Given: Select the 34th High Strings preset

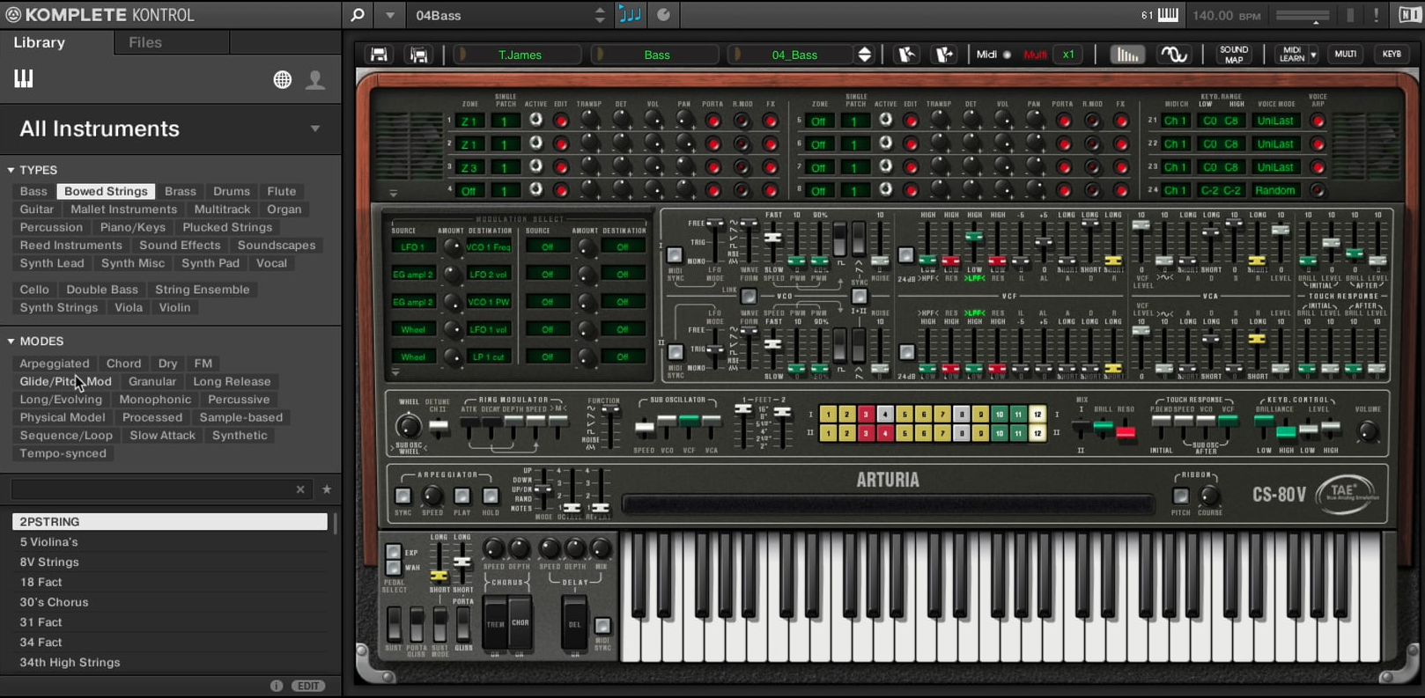Looking at the screenshot, I should pyautogui.click(x=170, y=662).
